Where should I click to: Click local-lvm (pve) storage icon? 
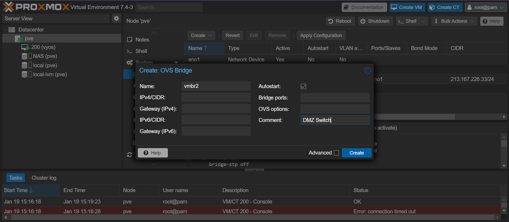(24, 74)
